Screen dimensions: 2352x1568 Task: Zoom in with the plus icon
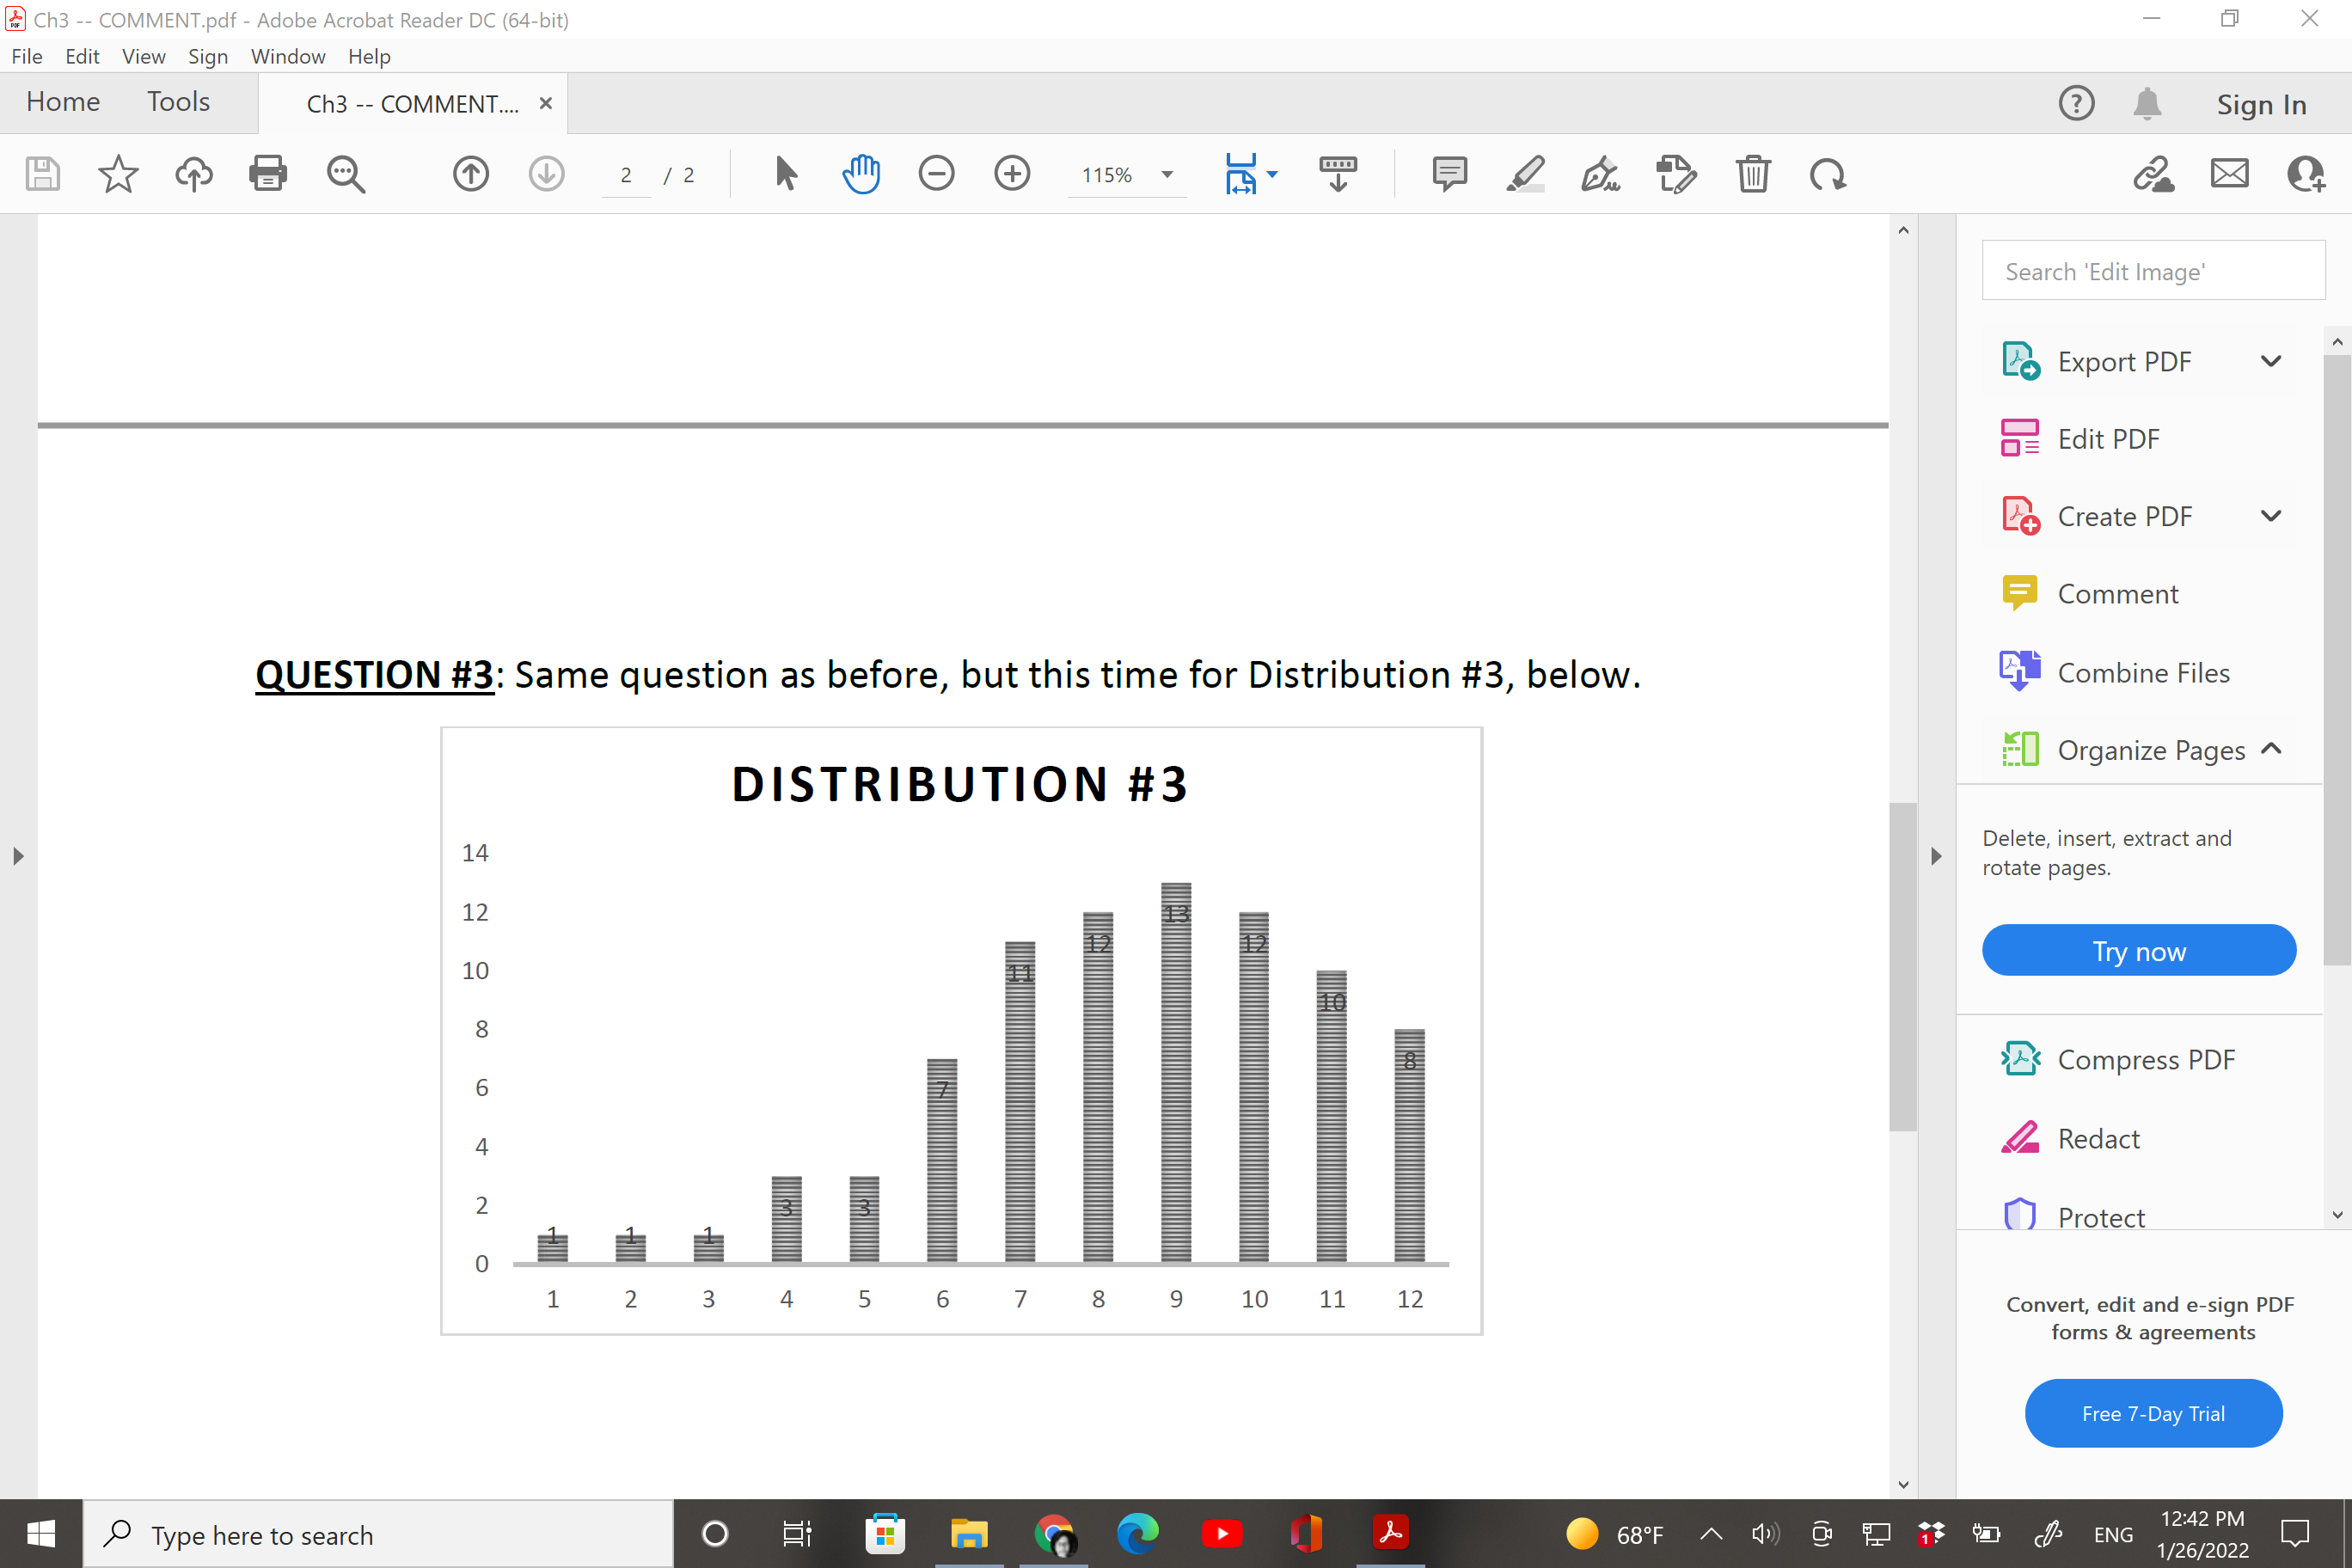pyautogui.click(x=1012, y=173)
